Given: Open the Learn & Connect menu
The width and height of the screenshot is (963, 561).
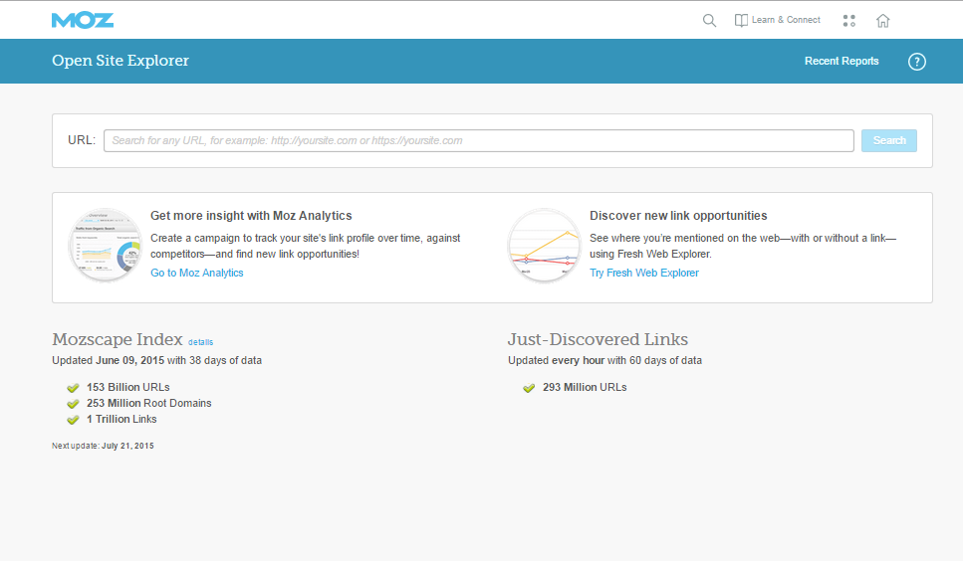Looking at the screenshot, I should tap(786, 20).
